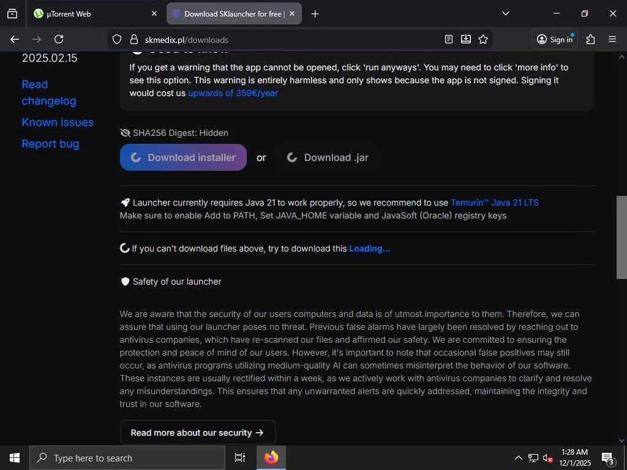Open the Firefox hamburger menu

pos(612,39)
